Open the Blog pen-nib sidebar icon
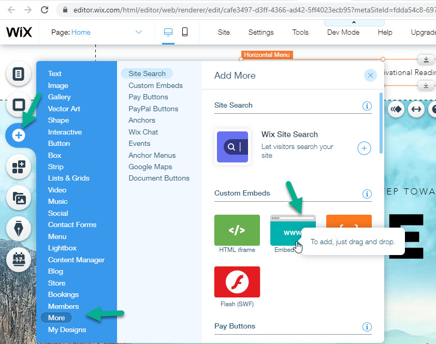Viewport: 436px width, 344px height. click(18, 229)
